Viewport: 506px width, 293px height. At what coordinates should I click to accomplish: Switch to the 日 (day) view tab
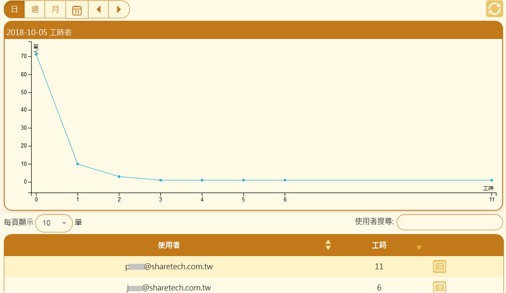(x=14, y=9)
